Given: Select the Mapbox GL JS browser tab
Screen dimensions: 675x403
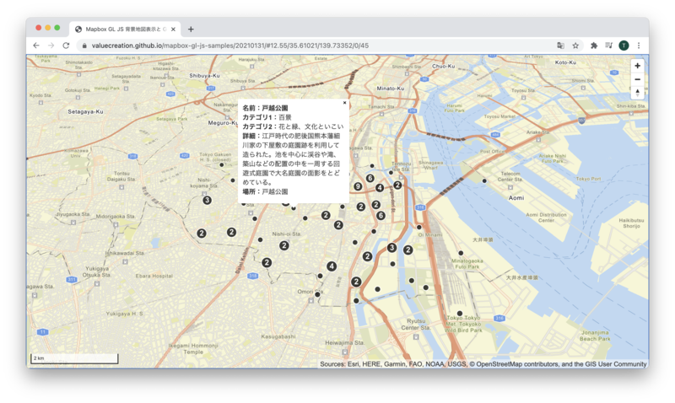Looking at the screenshot, I should pos(125,30).
